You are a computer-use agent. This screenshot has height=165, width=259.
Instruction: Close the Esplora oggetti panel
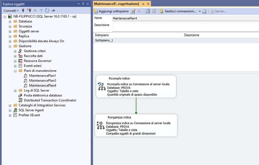click(88, 4)
